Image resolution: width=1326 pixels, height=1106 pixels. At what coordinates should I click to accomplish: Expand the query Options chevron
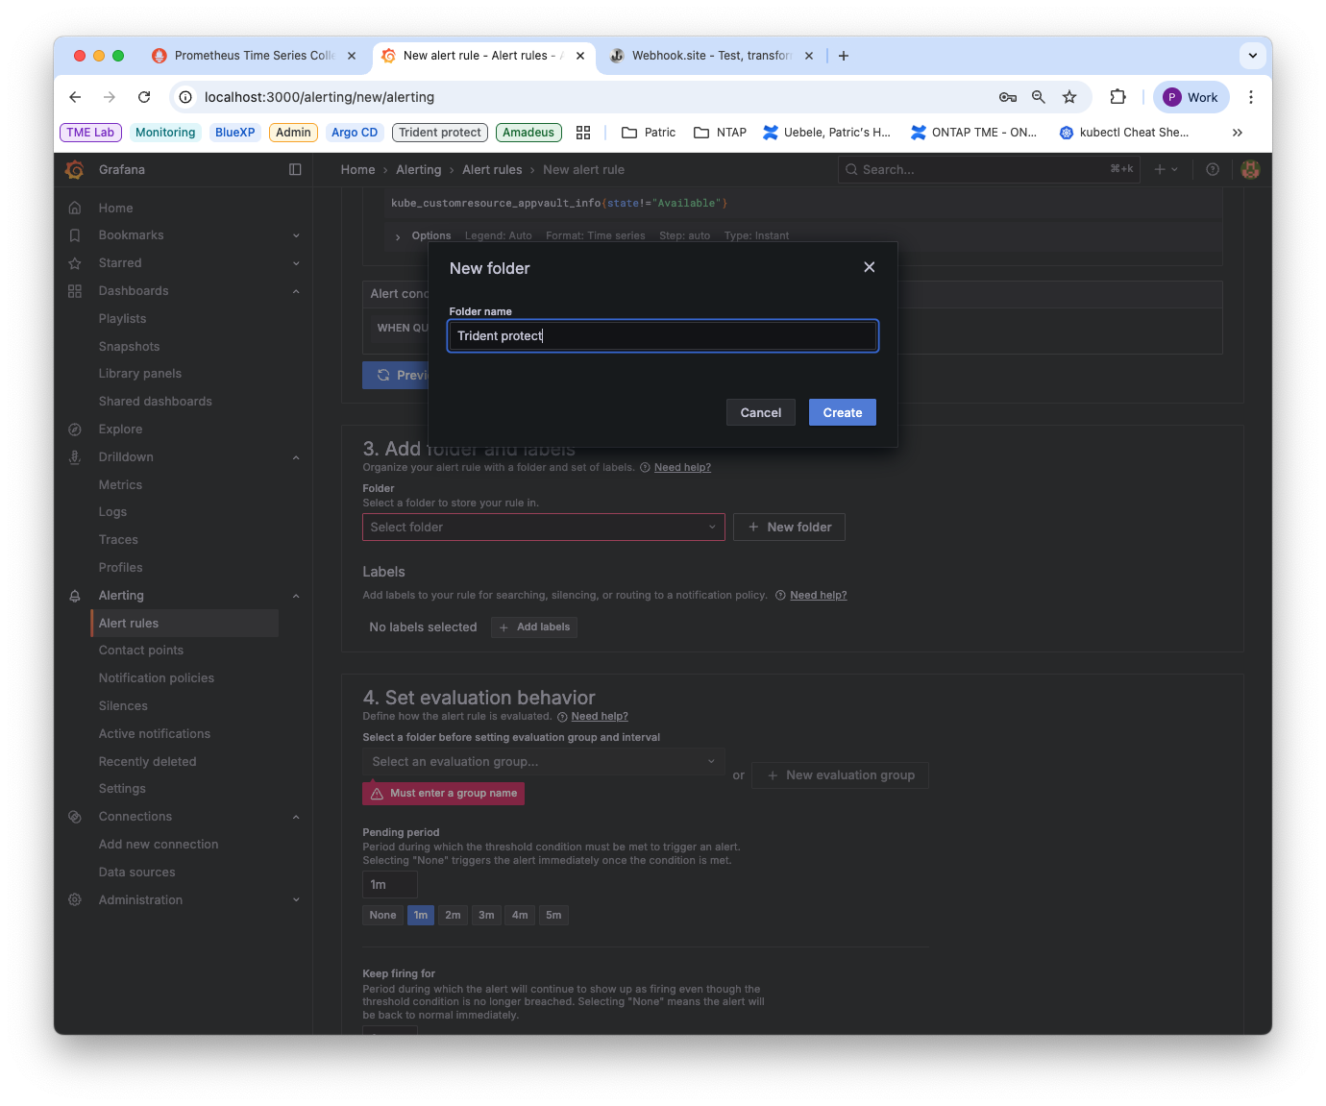(398, 236)
